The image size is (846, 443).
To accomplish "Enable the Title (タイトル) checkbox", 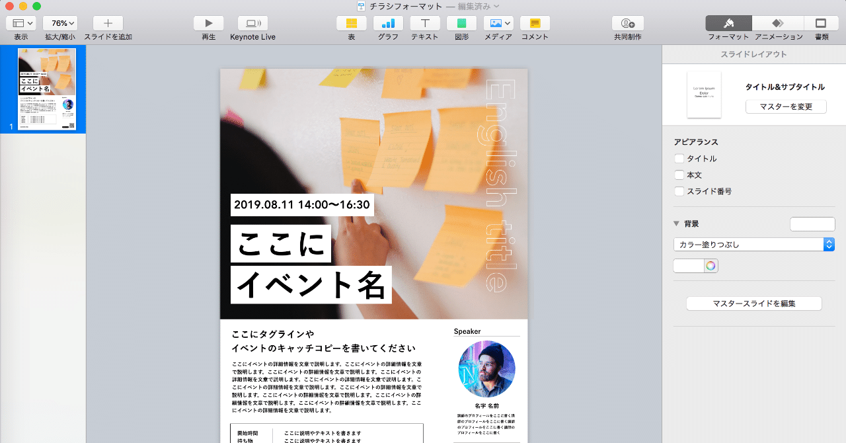I will (679, 159).
